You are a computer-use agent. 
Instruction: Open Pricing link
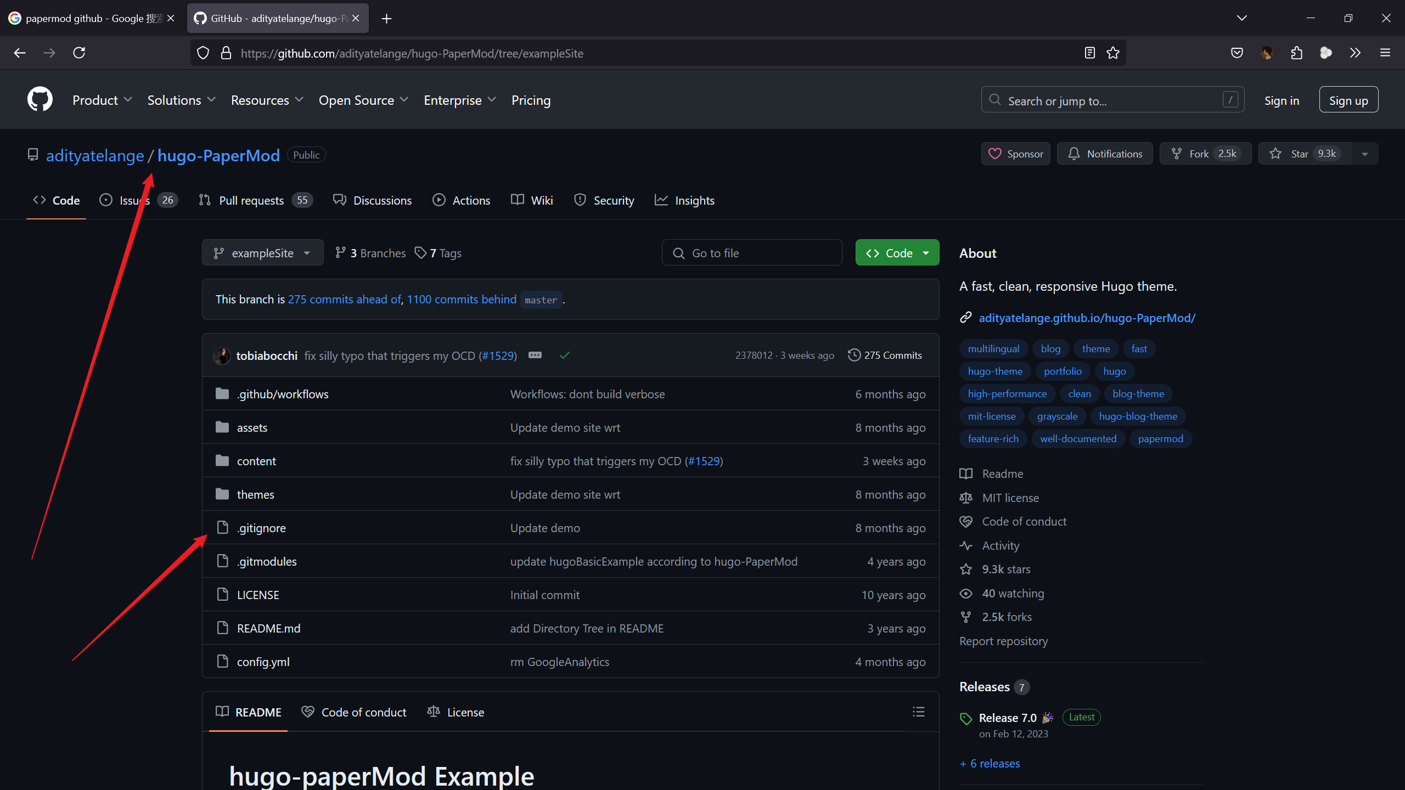point(531,100)
